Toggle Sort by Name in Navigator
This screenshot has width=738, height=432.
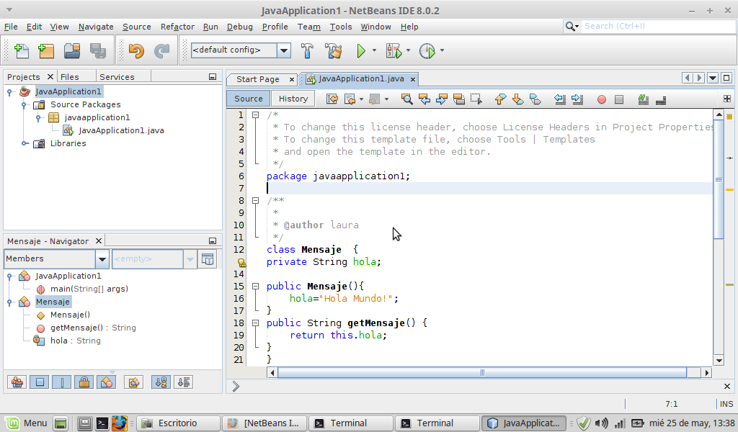161,382
